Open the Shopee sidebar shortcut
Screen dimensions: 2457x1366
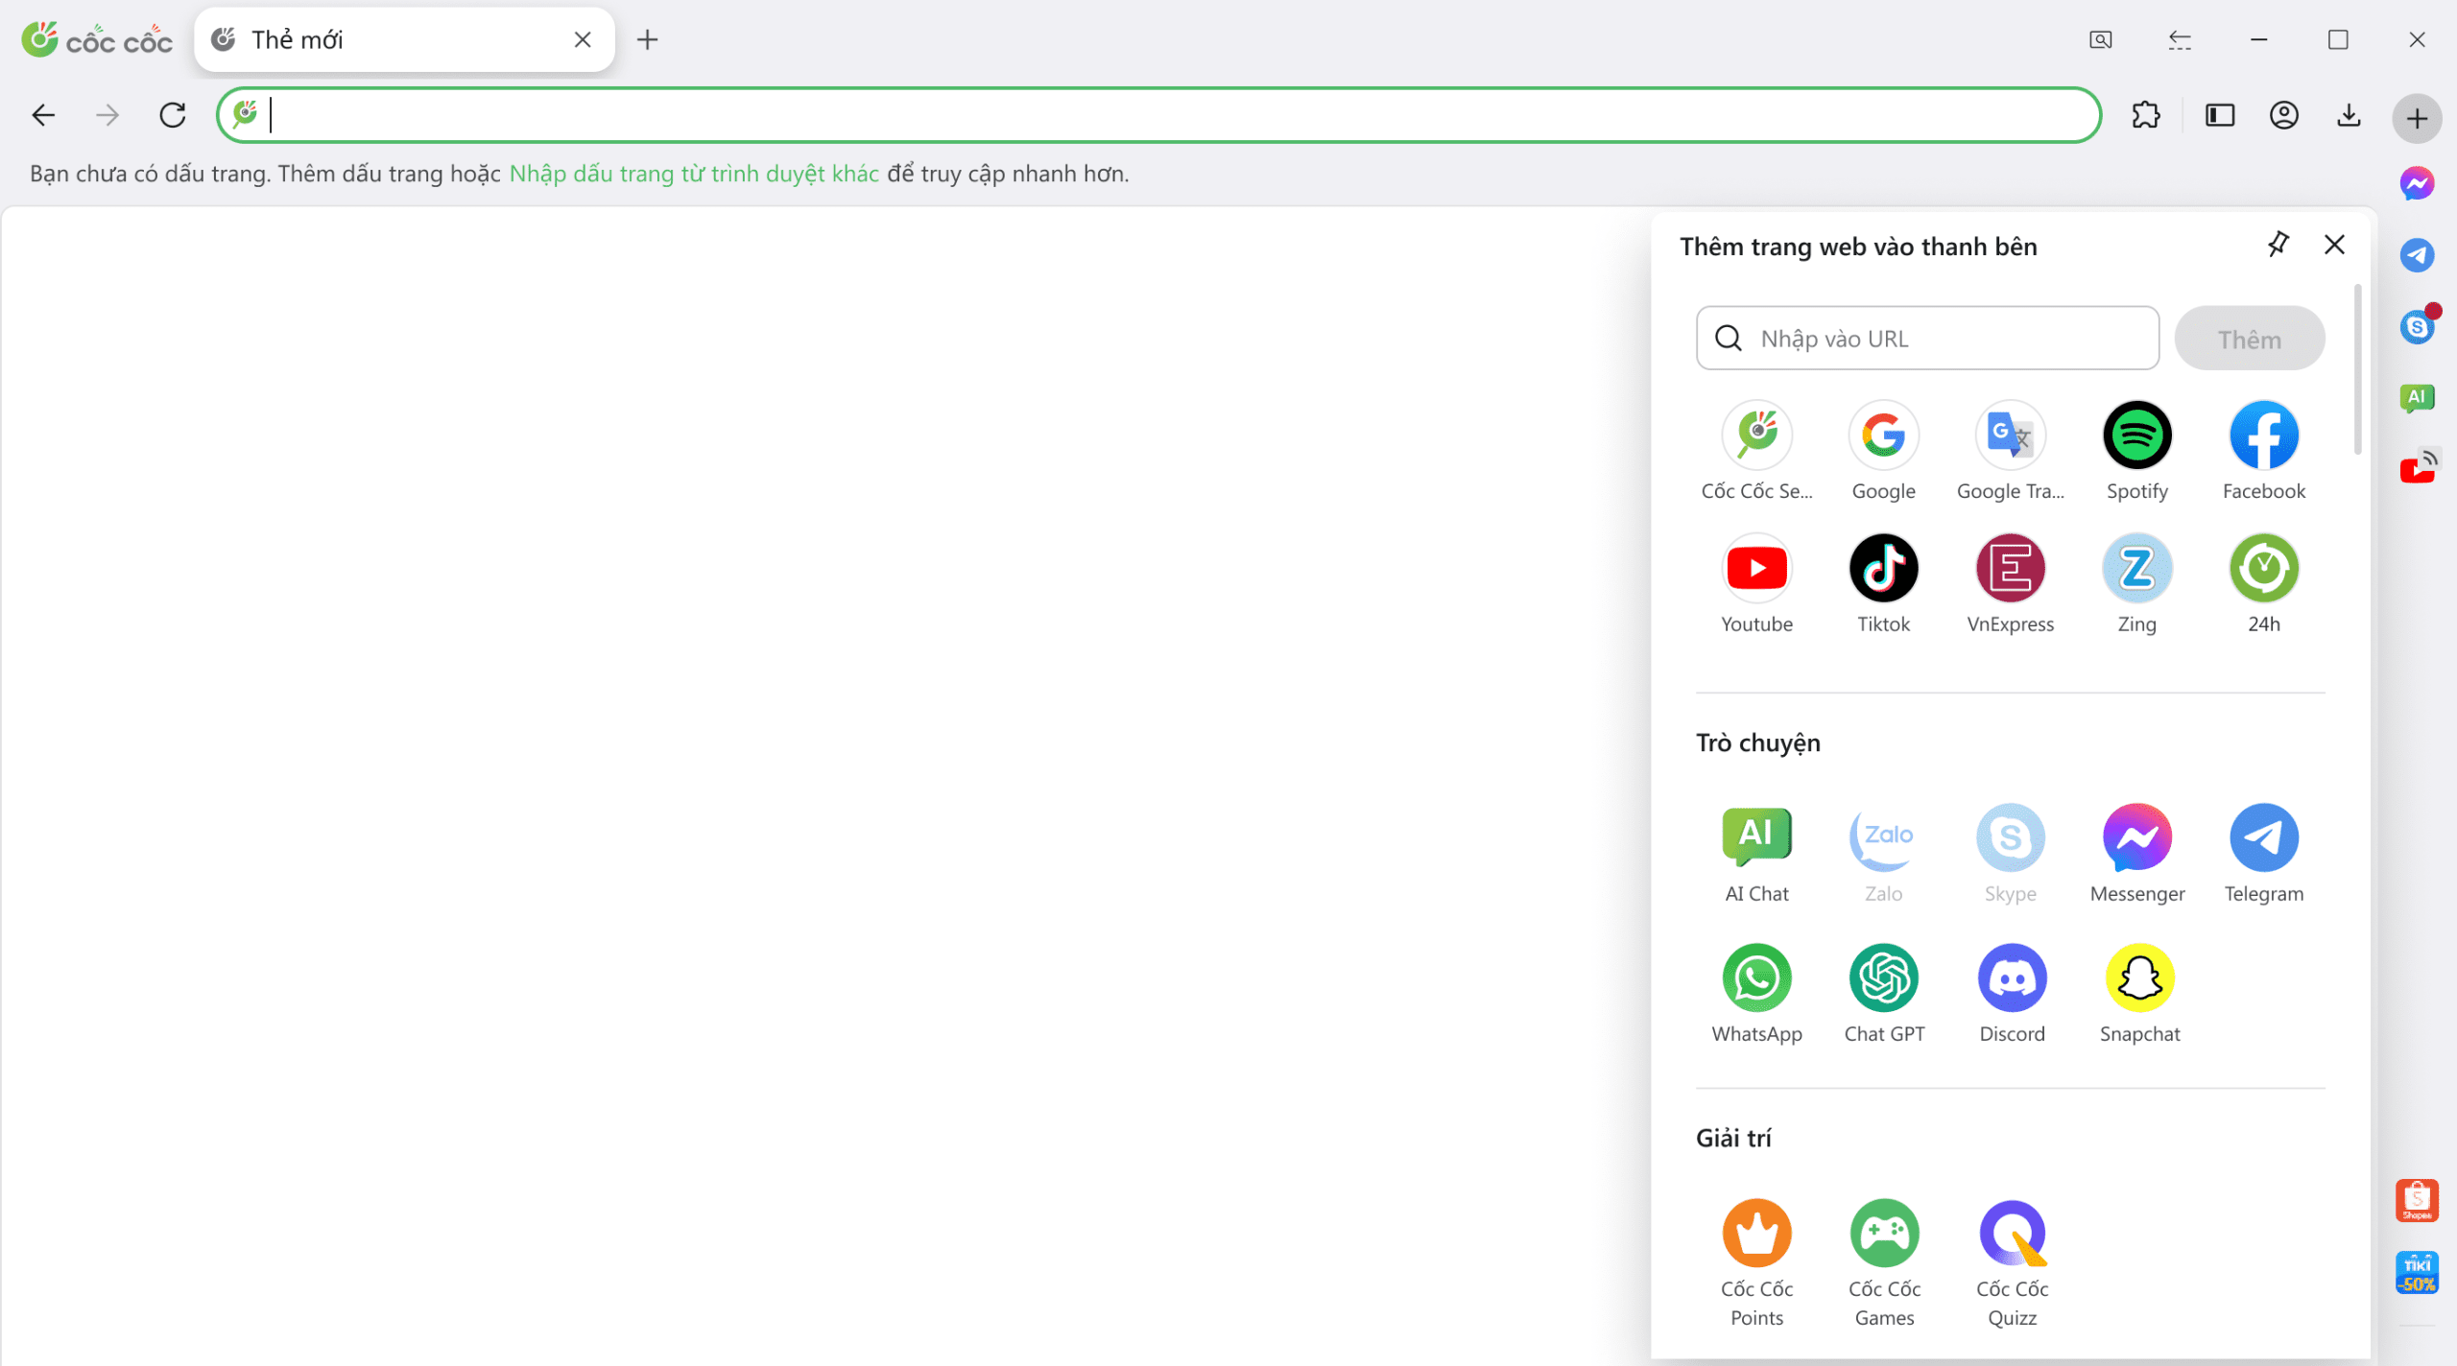2417,1199
